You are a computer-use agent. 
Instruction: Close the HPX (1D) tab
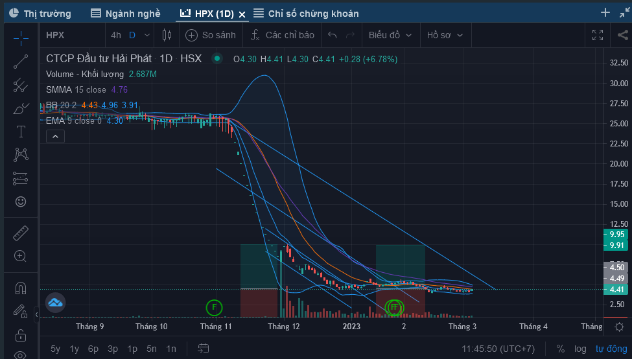click(242, 14)
